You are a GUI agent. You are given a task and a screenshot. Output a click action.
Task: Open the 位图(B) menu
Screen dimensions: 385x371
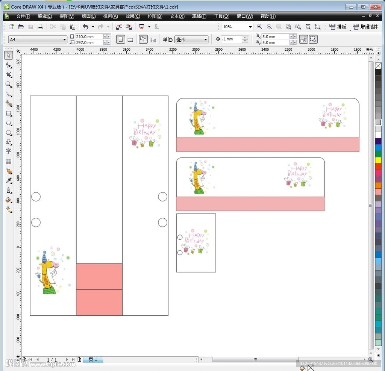click(155, 16)
